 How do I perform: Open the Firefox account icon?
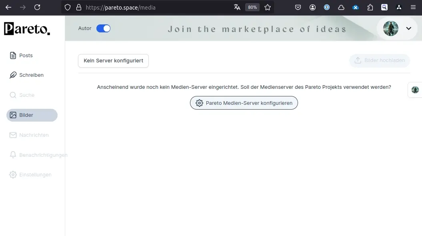[x=312, y=7]
